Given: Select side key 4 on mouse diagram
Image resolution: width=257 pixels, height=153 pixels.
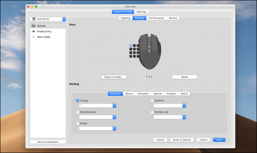Looking at the screenshot, I should (130, 49).
